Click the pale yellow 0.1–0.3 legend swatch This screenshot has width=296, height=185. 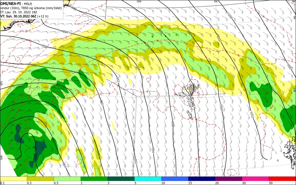point(13,179)
